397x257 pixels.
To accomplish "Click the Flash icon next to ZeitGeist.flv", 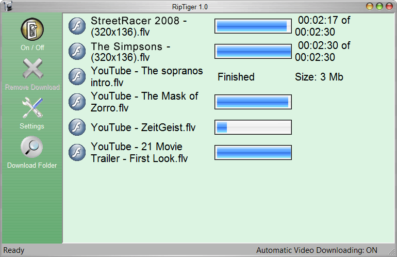I will 77,127.
